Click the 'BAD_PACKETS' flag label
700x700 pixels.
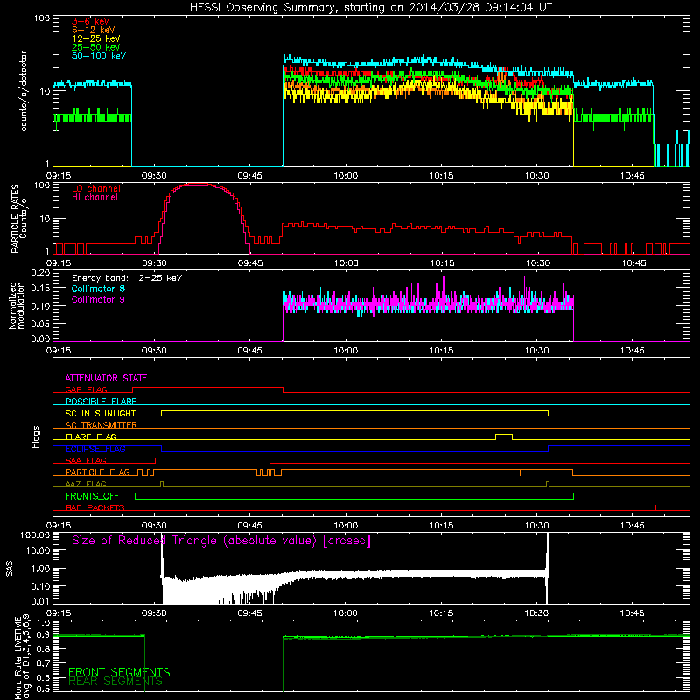(x=95, y=508)
